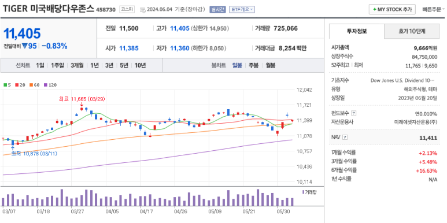447x223 pixels.
Task: Click the 코스피 market label
Action: pyautogui.click(x=127, y=9)
